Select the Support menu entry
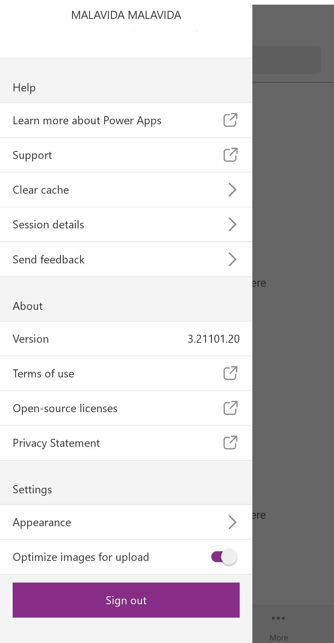 pyautogui.click(x=32, y=155)
